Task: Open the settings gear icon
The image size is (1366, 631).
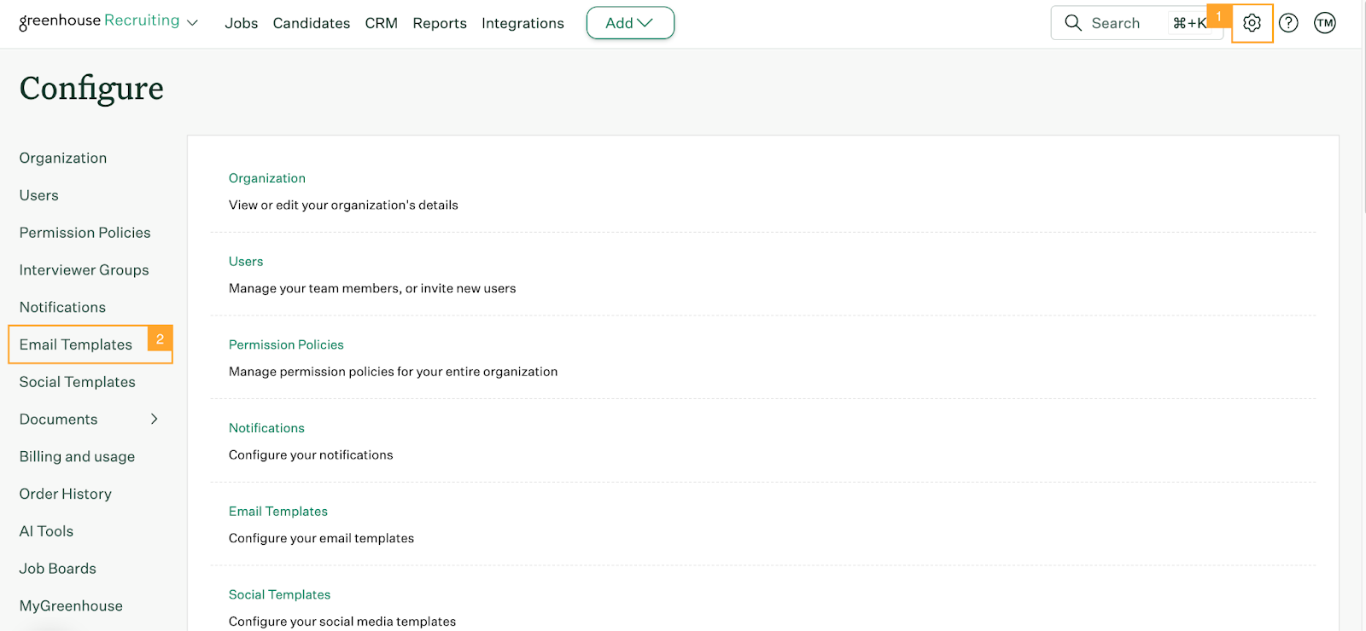Action: (1252, 23)
